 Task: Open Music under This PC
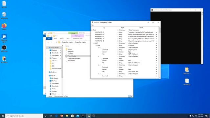click(53, 89)
